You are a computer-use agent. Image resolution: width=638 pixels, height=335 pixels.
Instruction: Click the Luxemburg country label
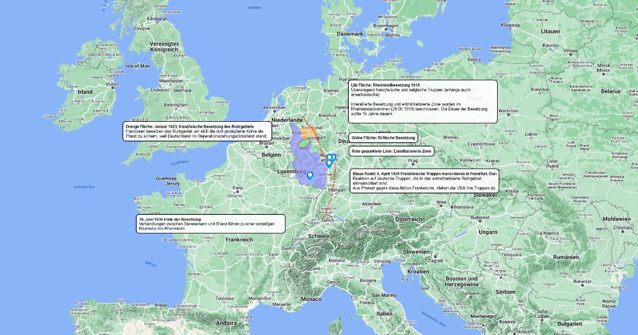pos(292,172)
